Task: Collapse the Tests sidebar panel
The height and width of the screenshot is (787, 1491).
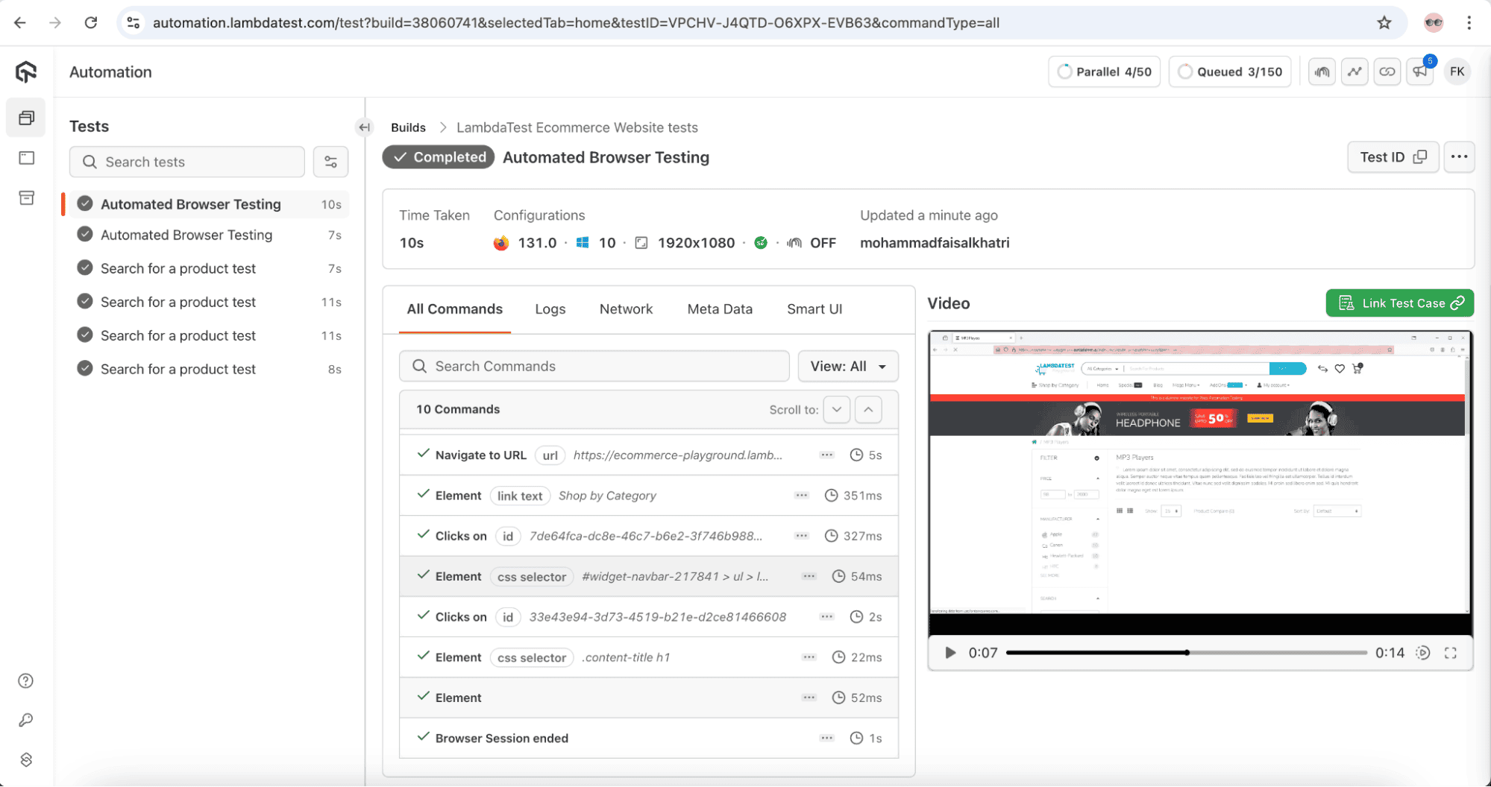Action: (x=364, y=127)
